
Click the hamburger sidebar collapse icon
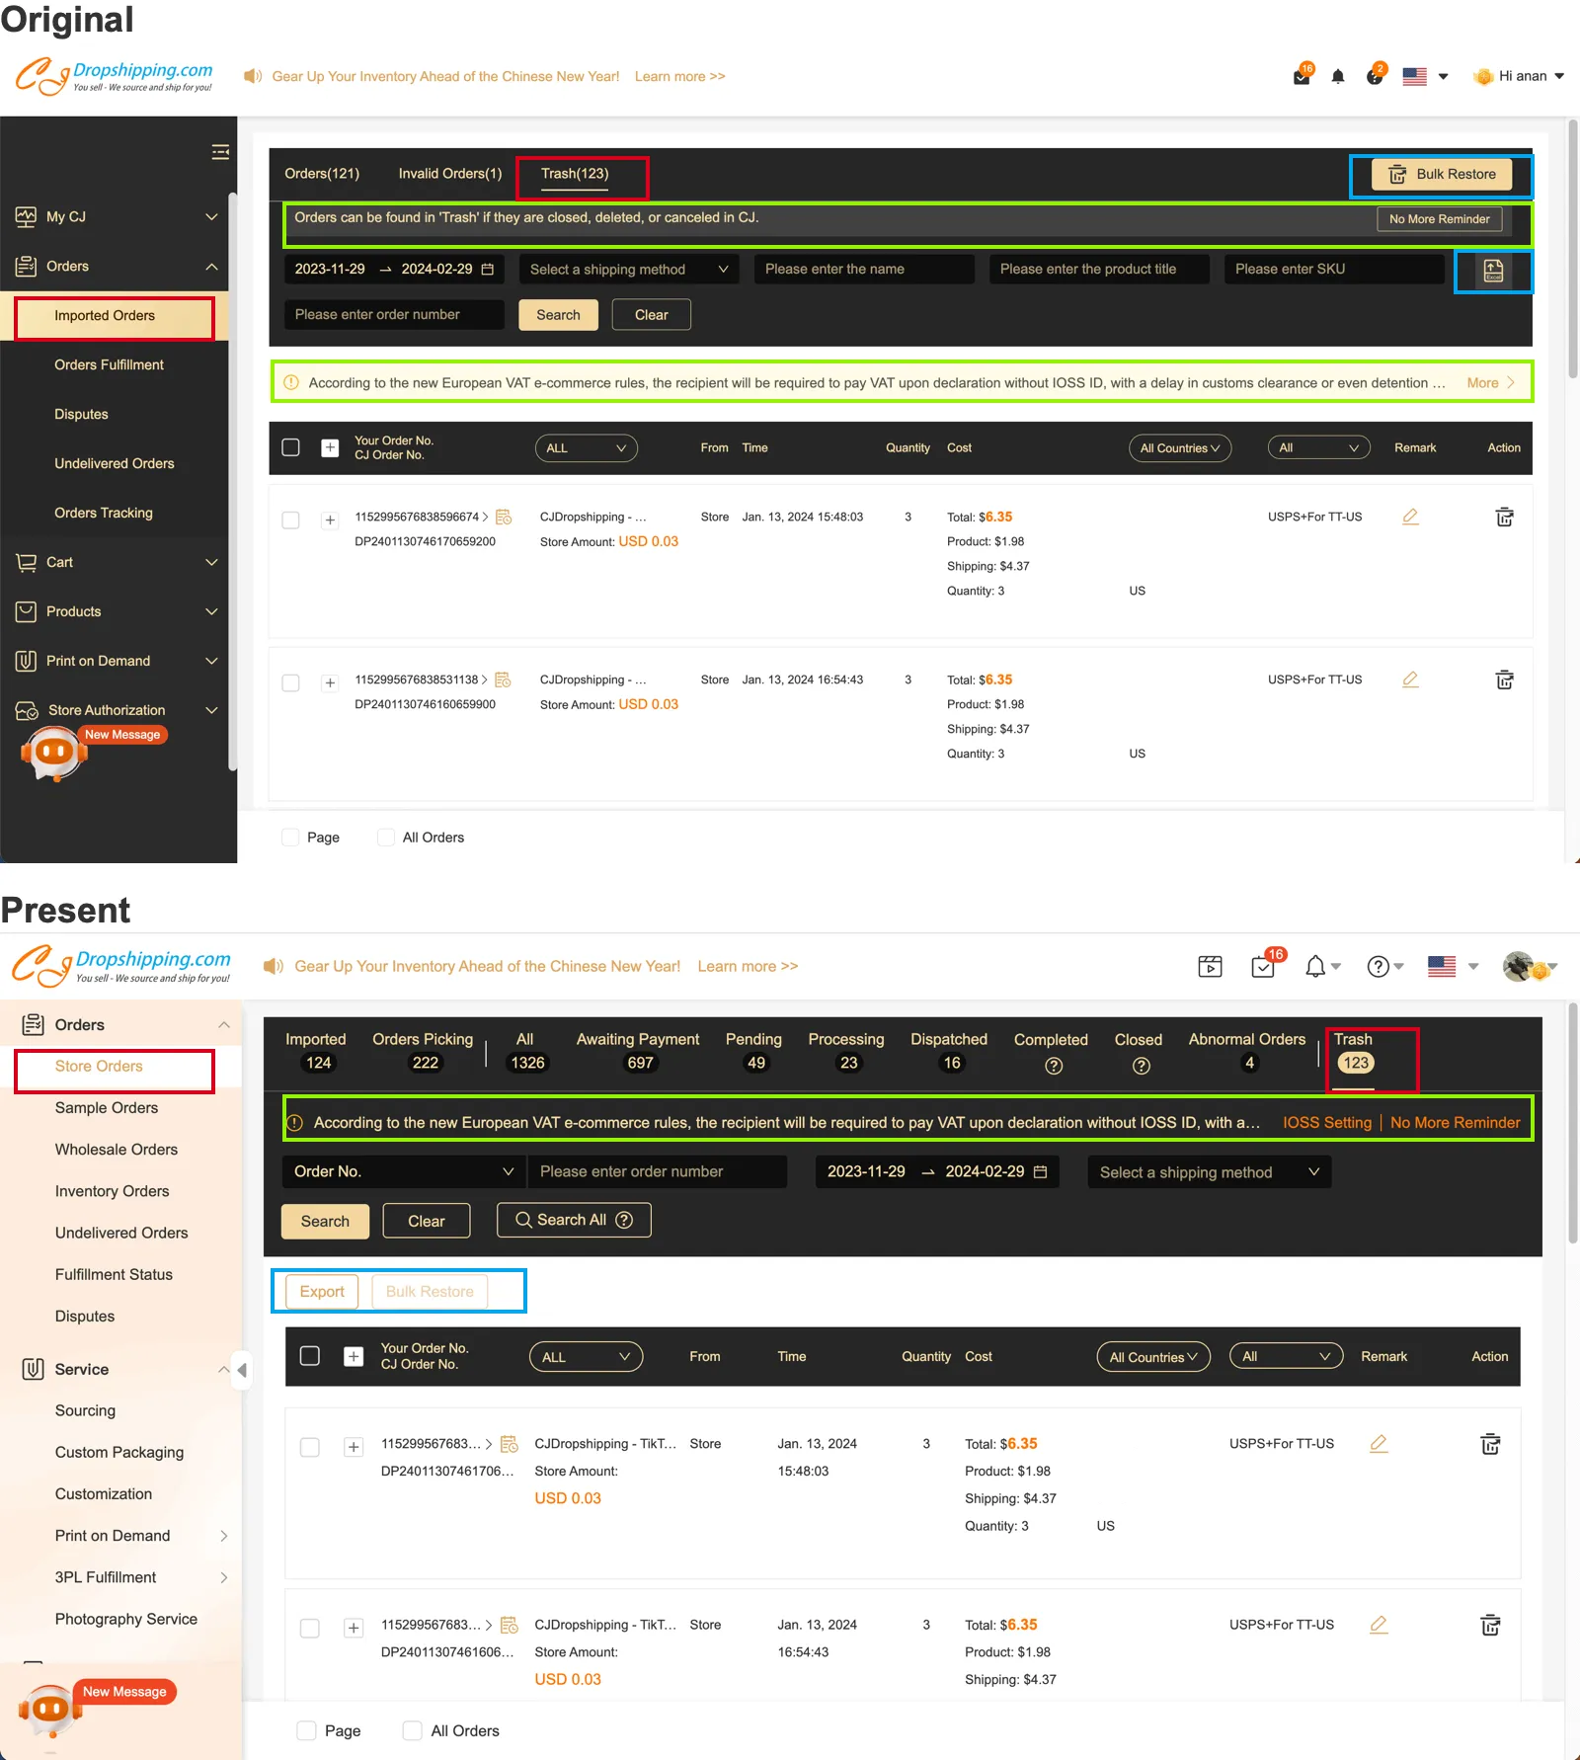coord(220,151)
